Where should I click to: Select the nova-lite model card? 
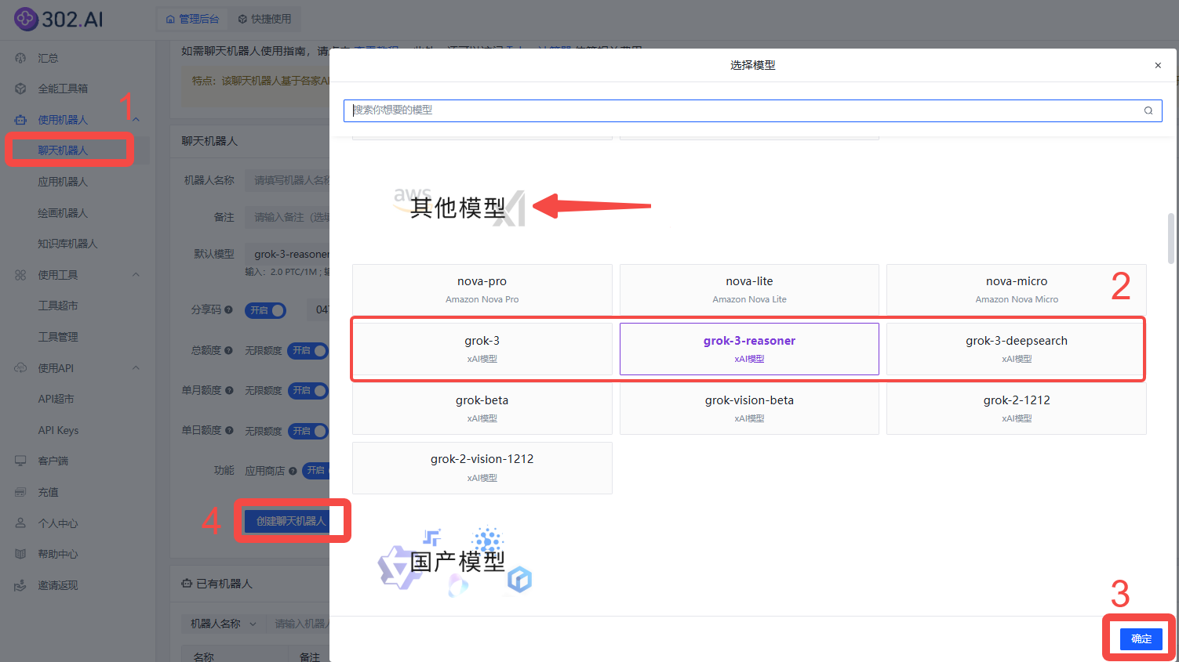click(x=749, y=290)
